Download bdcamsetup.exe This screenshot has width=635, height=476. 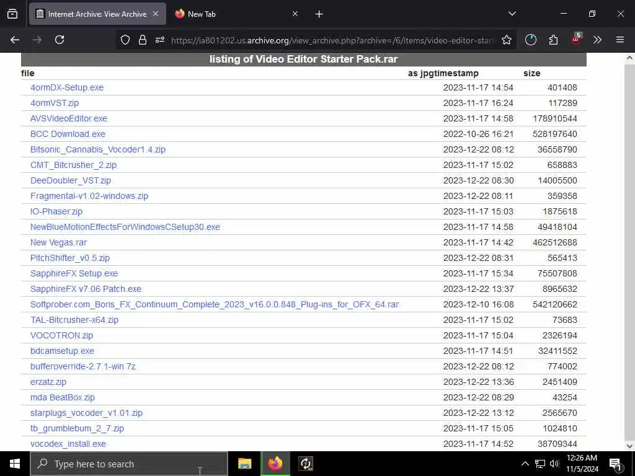pos(63,351)
